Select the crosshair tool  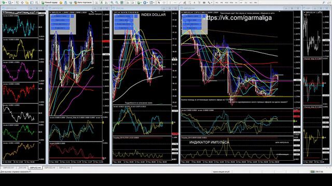point(164,2)
